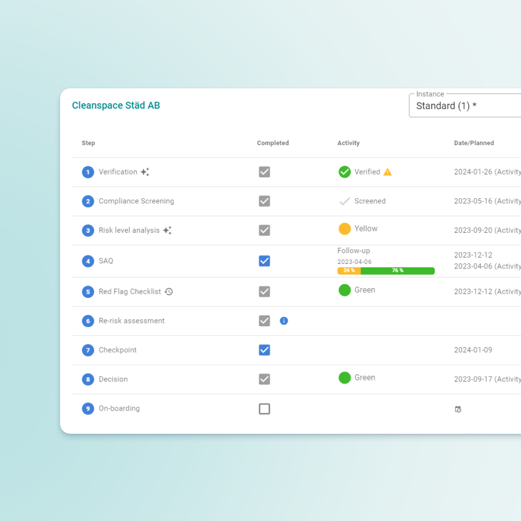The image size is (521, 521).
Task: Click the Activity column header
Action: [348, 143]
